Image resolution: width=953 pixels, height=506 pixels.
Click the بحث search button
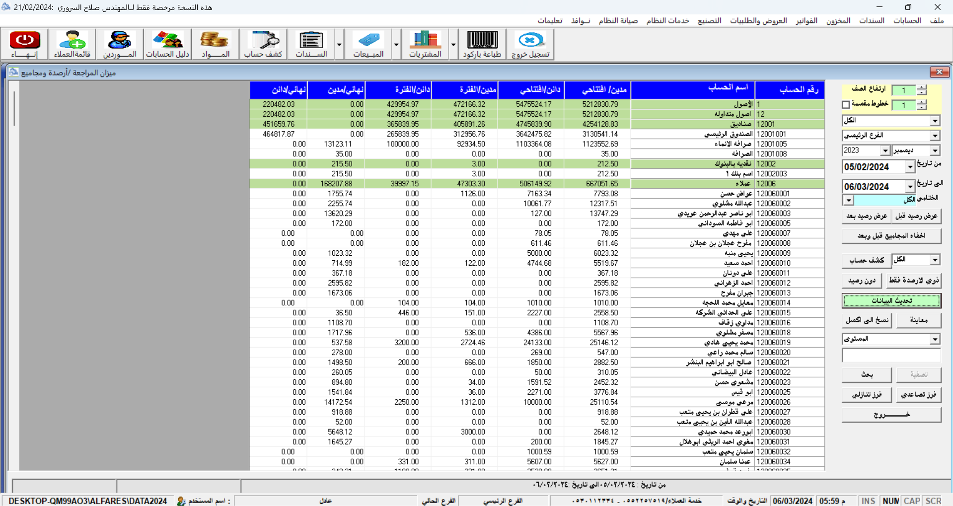click(867, 375)
